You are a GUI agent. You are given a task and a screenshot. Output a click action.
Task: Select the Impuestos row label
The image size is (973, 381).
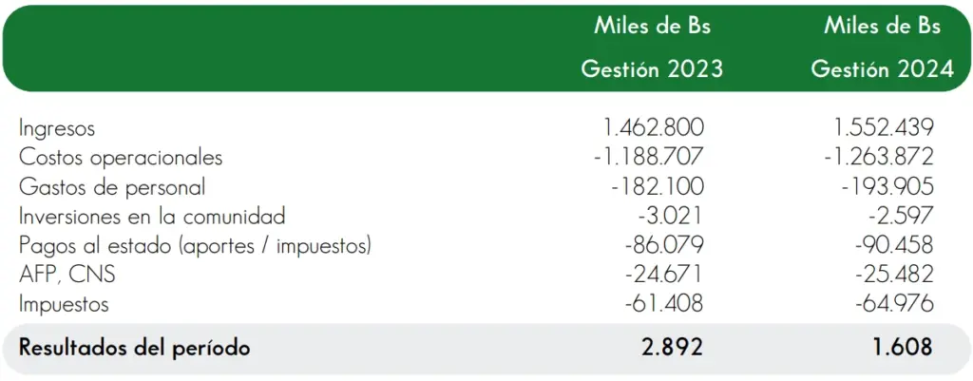64,305
